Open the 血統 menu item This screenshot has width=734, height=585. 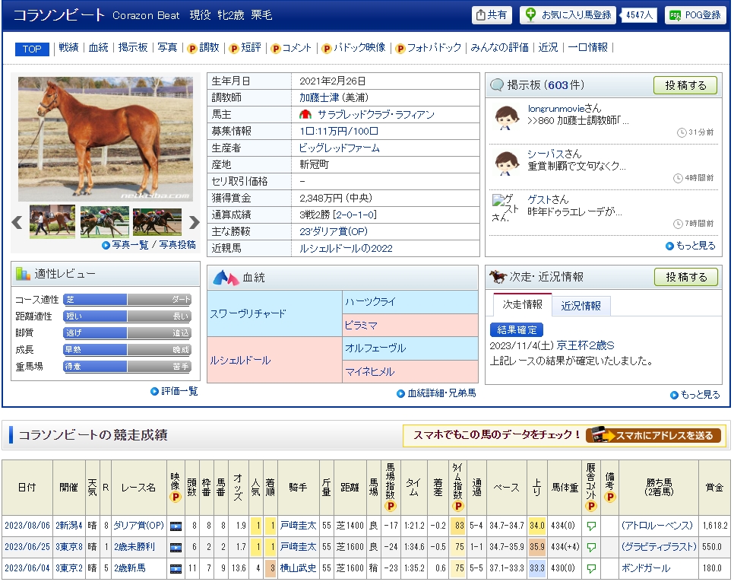98,47
